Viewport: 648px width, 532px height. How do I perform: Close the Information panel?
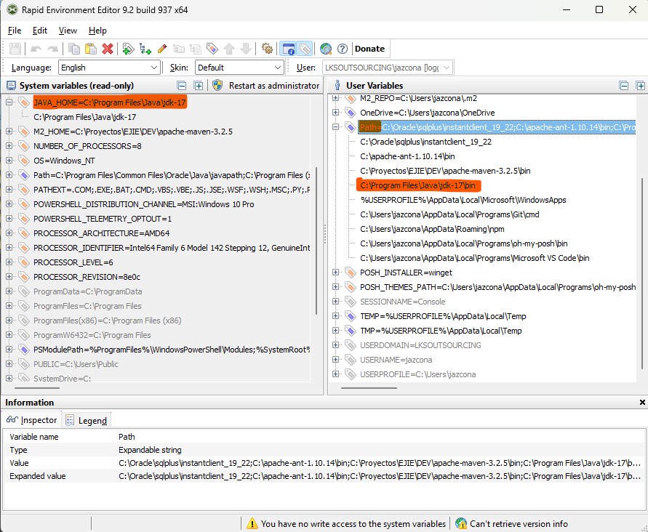(x=642, y=403)
